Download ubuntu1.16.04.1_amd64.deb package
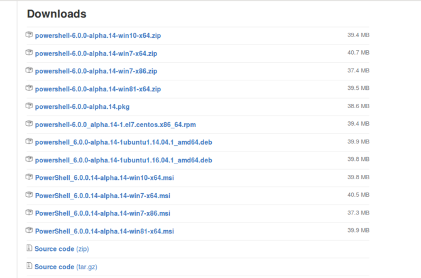The width and height of the screenshot is (421, 278). point(123,160)
